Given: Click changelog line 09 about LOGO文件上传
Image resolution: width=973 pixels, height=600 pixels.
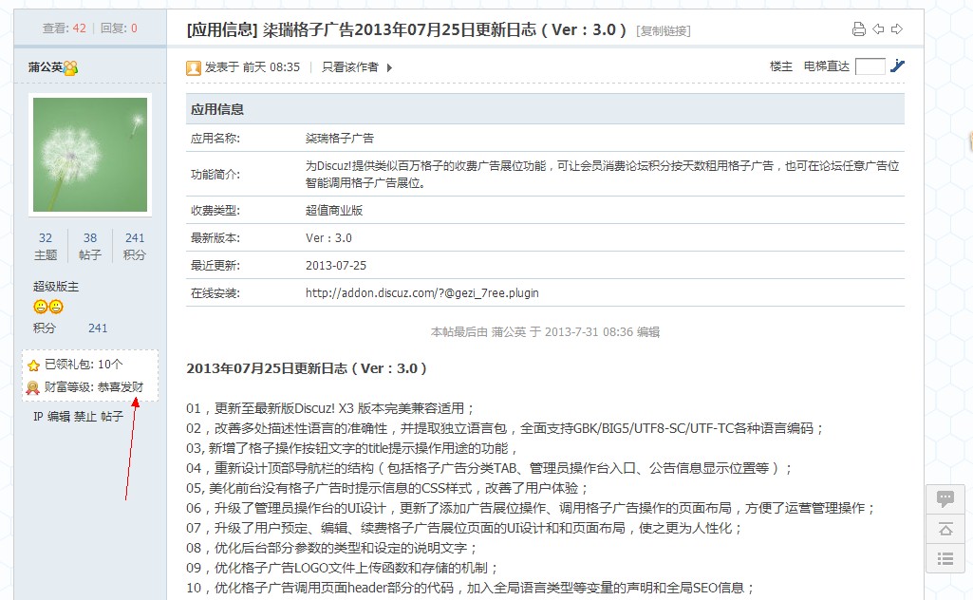Looking at the screenshot, I should (x=342, y=568).
